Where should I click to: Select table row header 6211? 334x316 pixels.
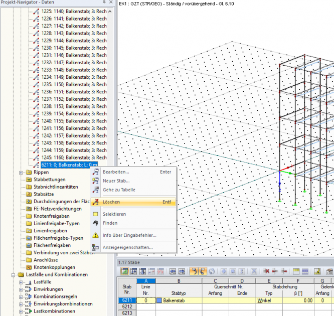click(127, 300)
